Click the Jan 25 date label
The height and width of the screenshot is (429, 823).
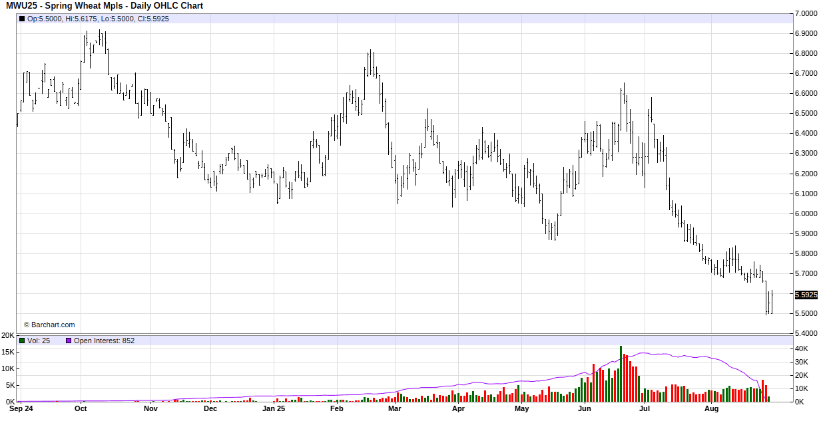(x=274, y=409)
